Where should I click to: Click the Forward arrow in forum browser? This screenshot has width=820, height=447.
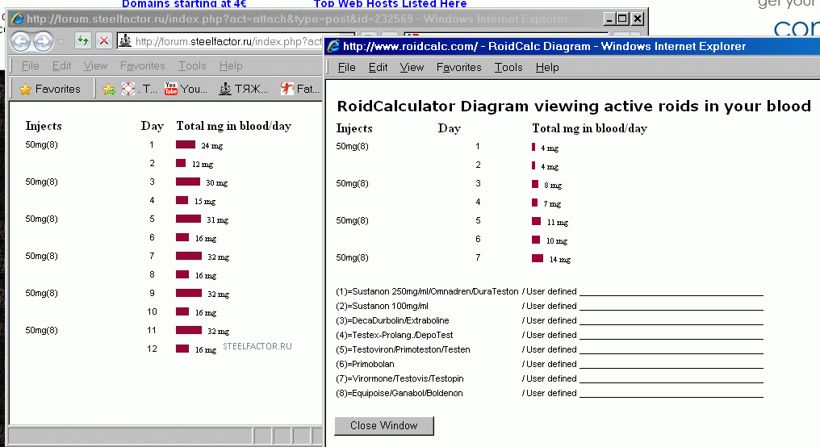[43, 41]
